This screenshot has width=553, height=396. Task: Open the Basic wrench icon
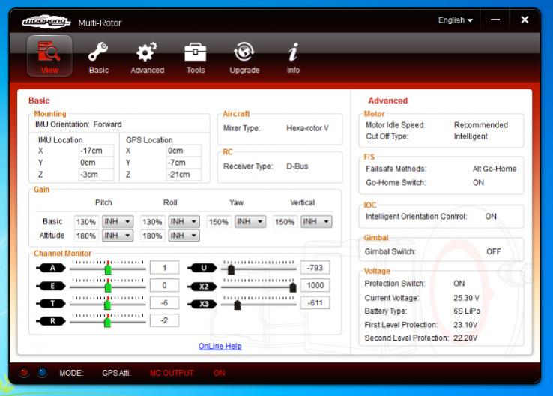pyautogui.click(x=98, y=52)
